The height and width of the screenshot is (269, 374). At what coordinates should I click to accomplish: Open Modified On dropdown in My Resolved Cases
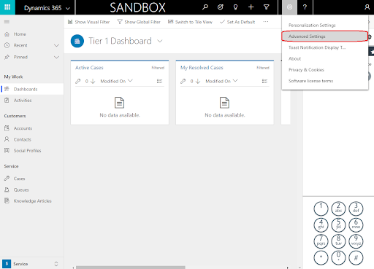221,81
